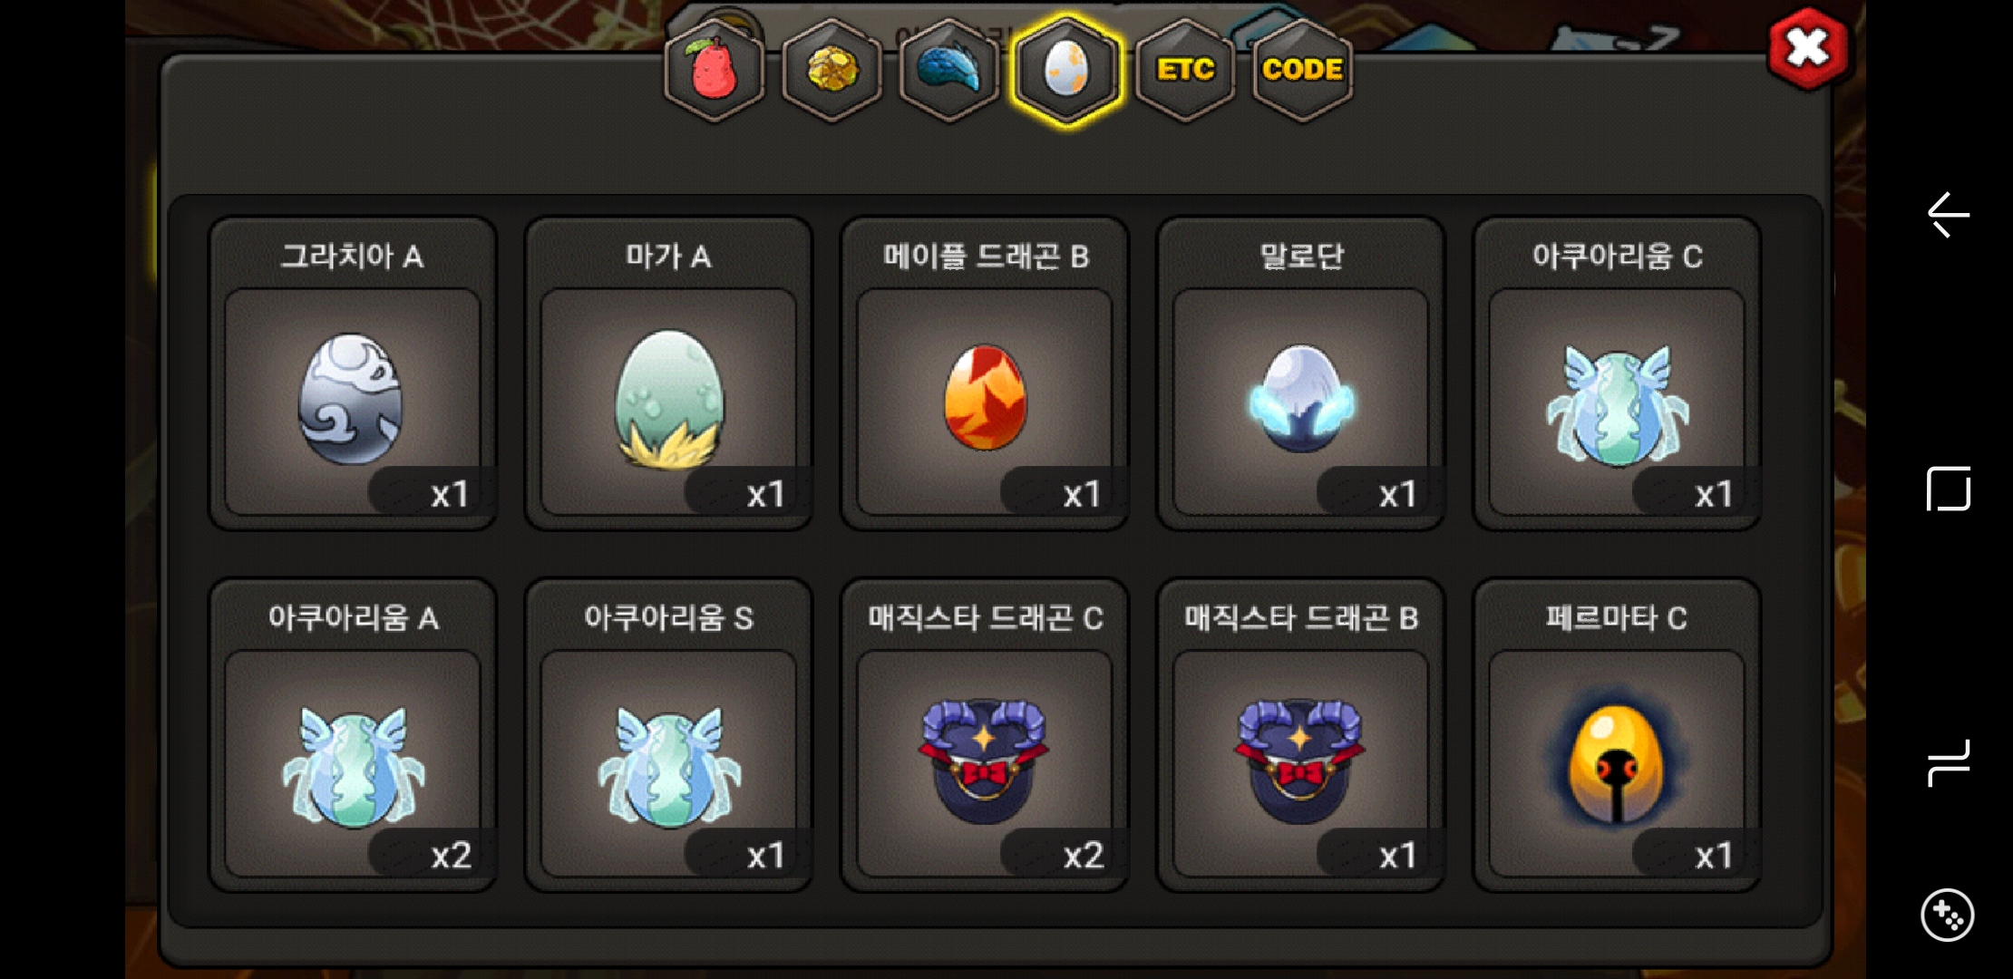Screen dimensions: 2013x979
Task: Close the inventory with red X
Action: click(1808, 49)
